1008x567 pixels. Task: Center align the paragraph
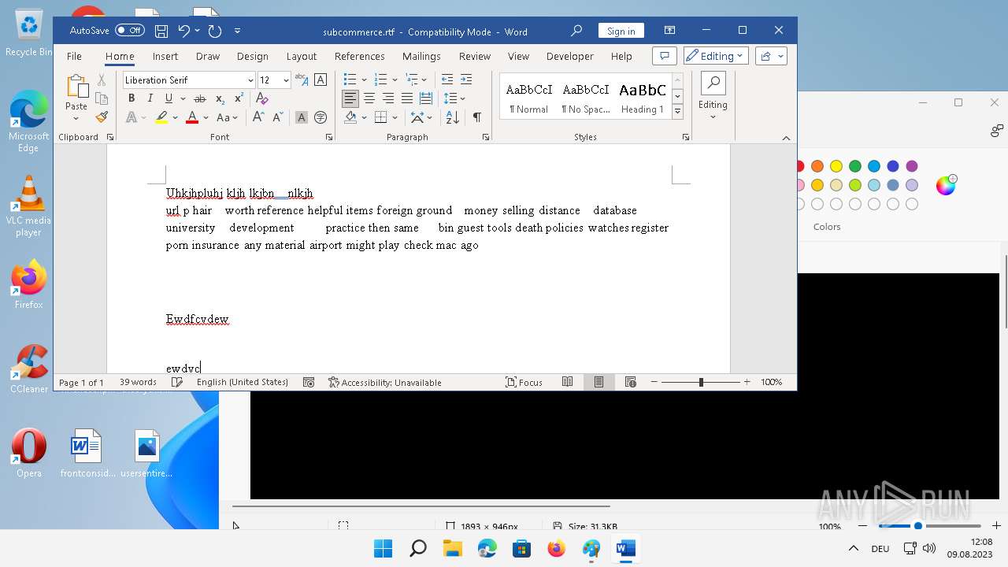(369, 98)
